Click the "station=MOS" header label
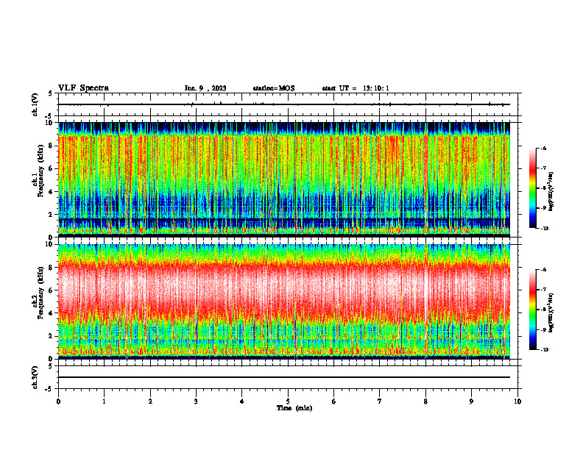This screenshot has height=450, width=583. click(x=274, y=88)
